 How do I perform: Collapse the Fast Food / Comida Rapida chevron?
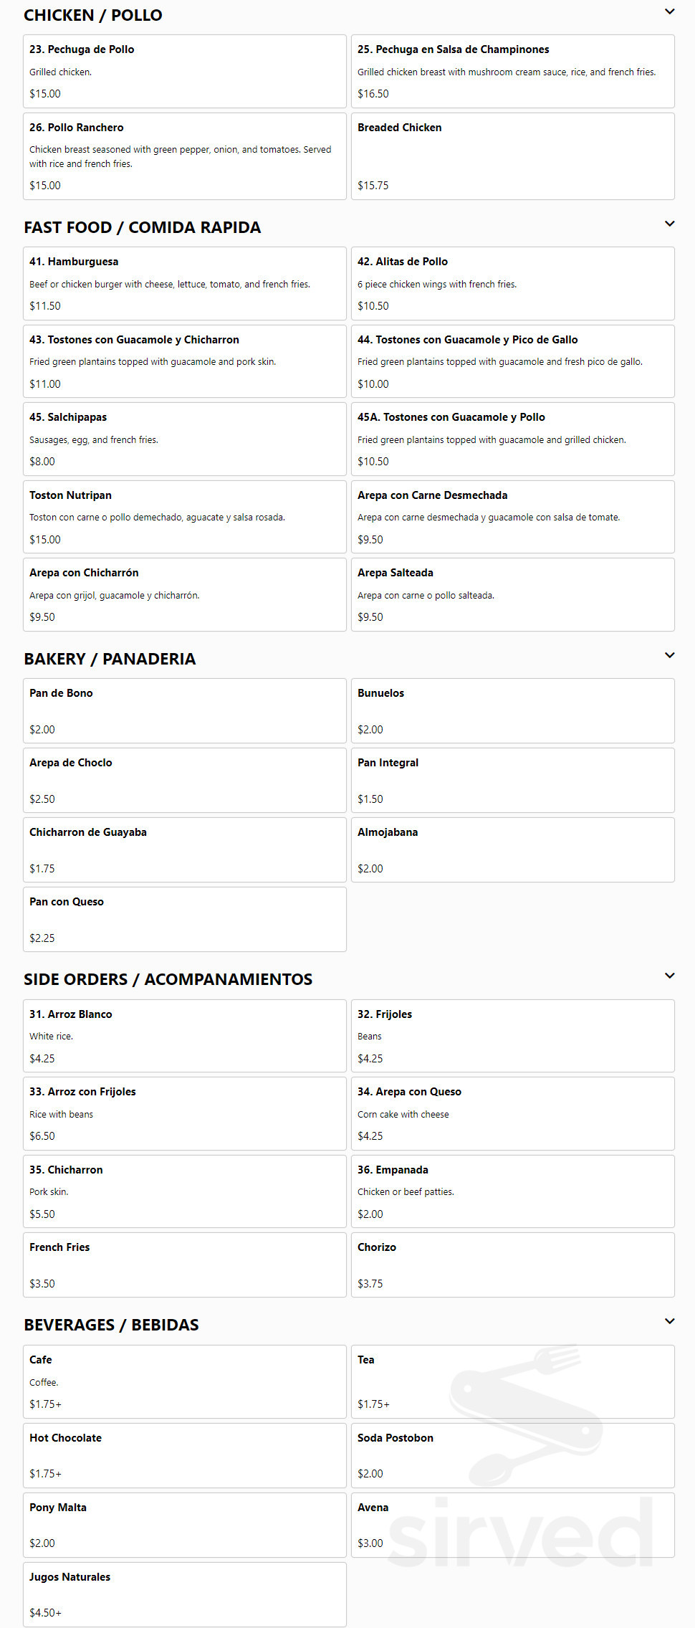[669, 224]
